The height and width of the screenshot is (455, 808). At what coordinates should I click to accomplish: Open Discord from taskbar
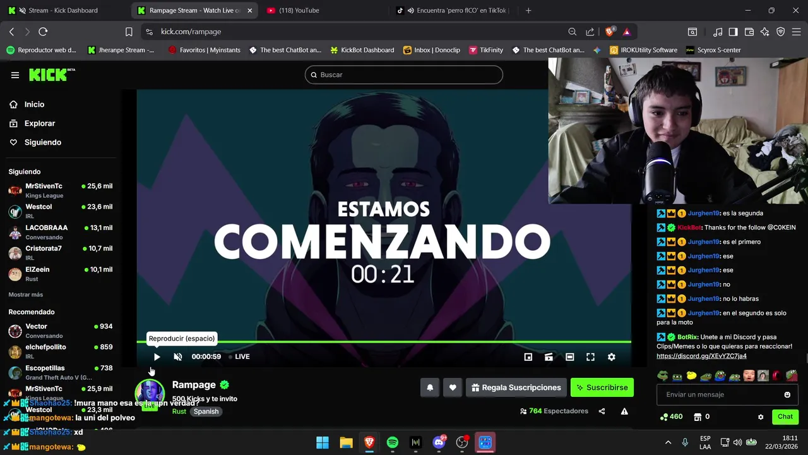(439, 442)
